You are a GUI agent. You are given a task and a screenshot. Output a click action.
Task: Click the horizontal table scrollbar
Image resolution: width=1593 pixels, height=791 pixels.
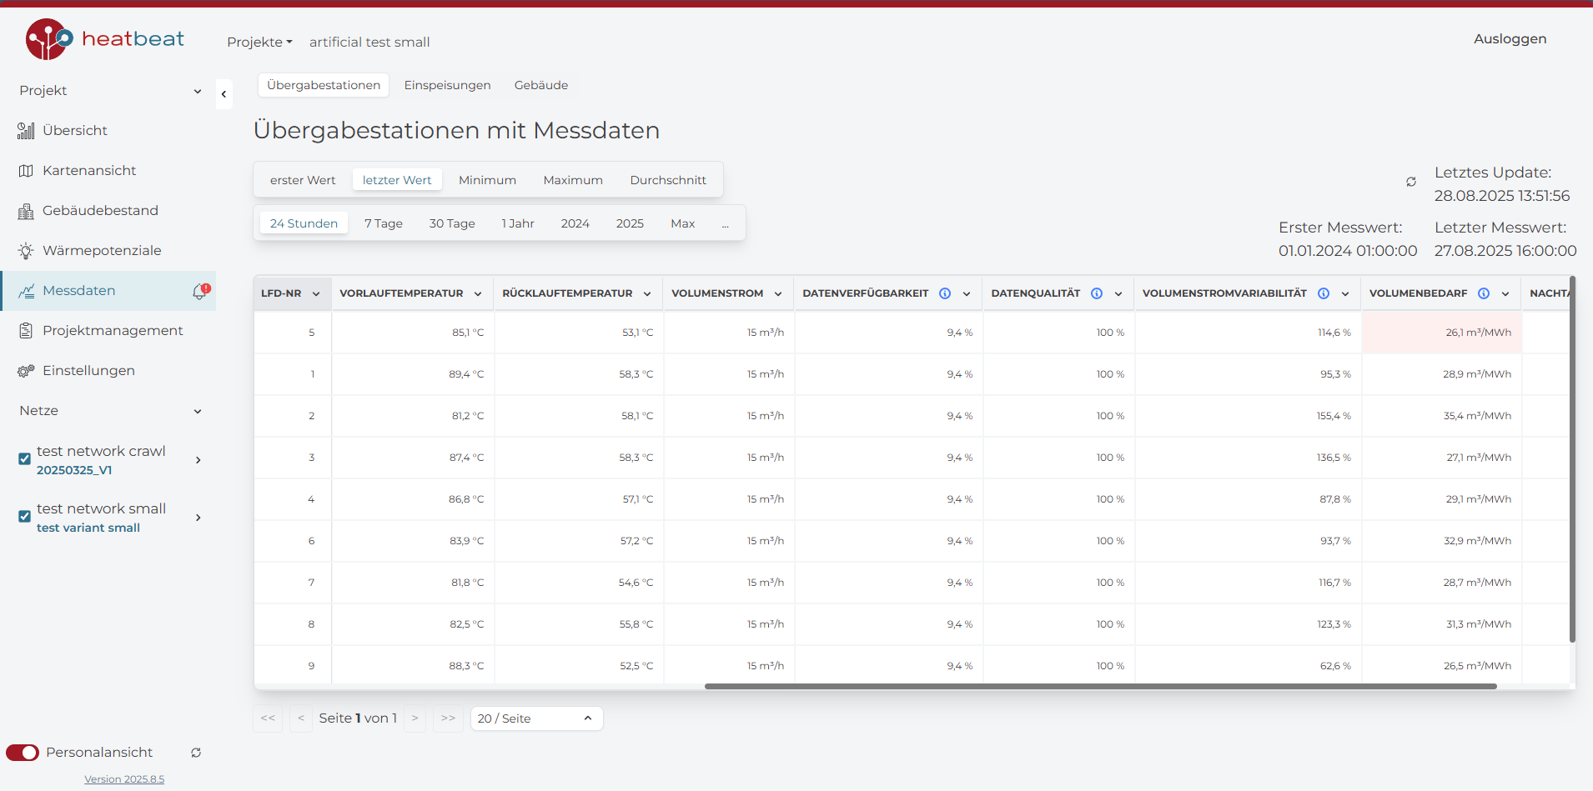click(1100, 687)
